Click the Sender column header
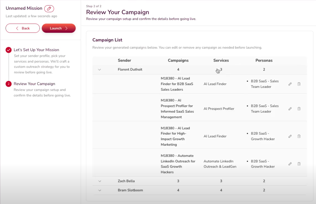Image resolution: width=316 pixels, height=204 pixels. [124, 60]
